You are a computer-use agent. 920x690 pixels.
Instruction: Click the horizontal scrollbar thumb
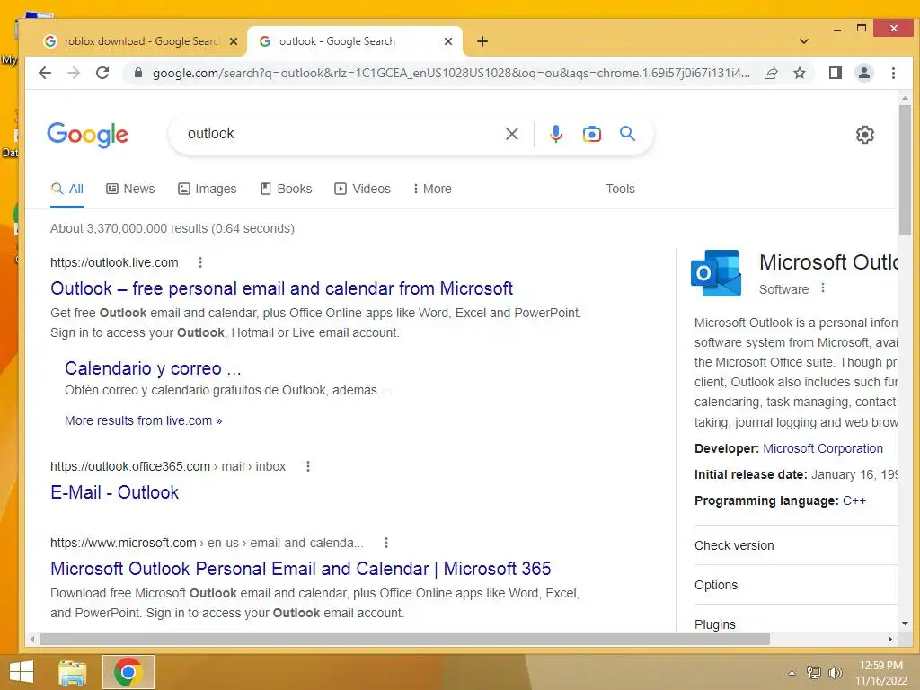[405, 639]
